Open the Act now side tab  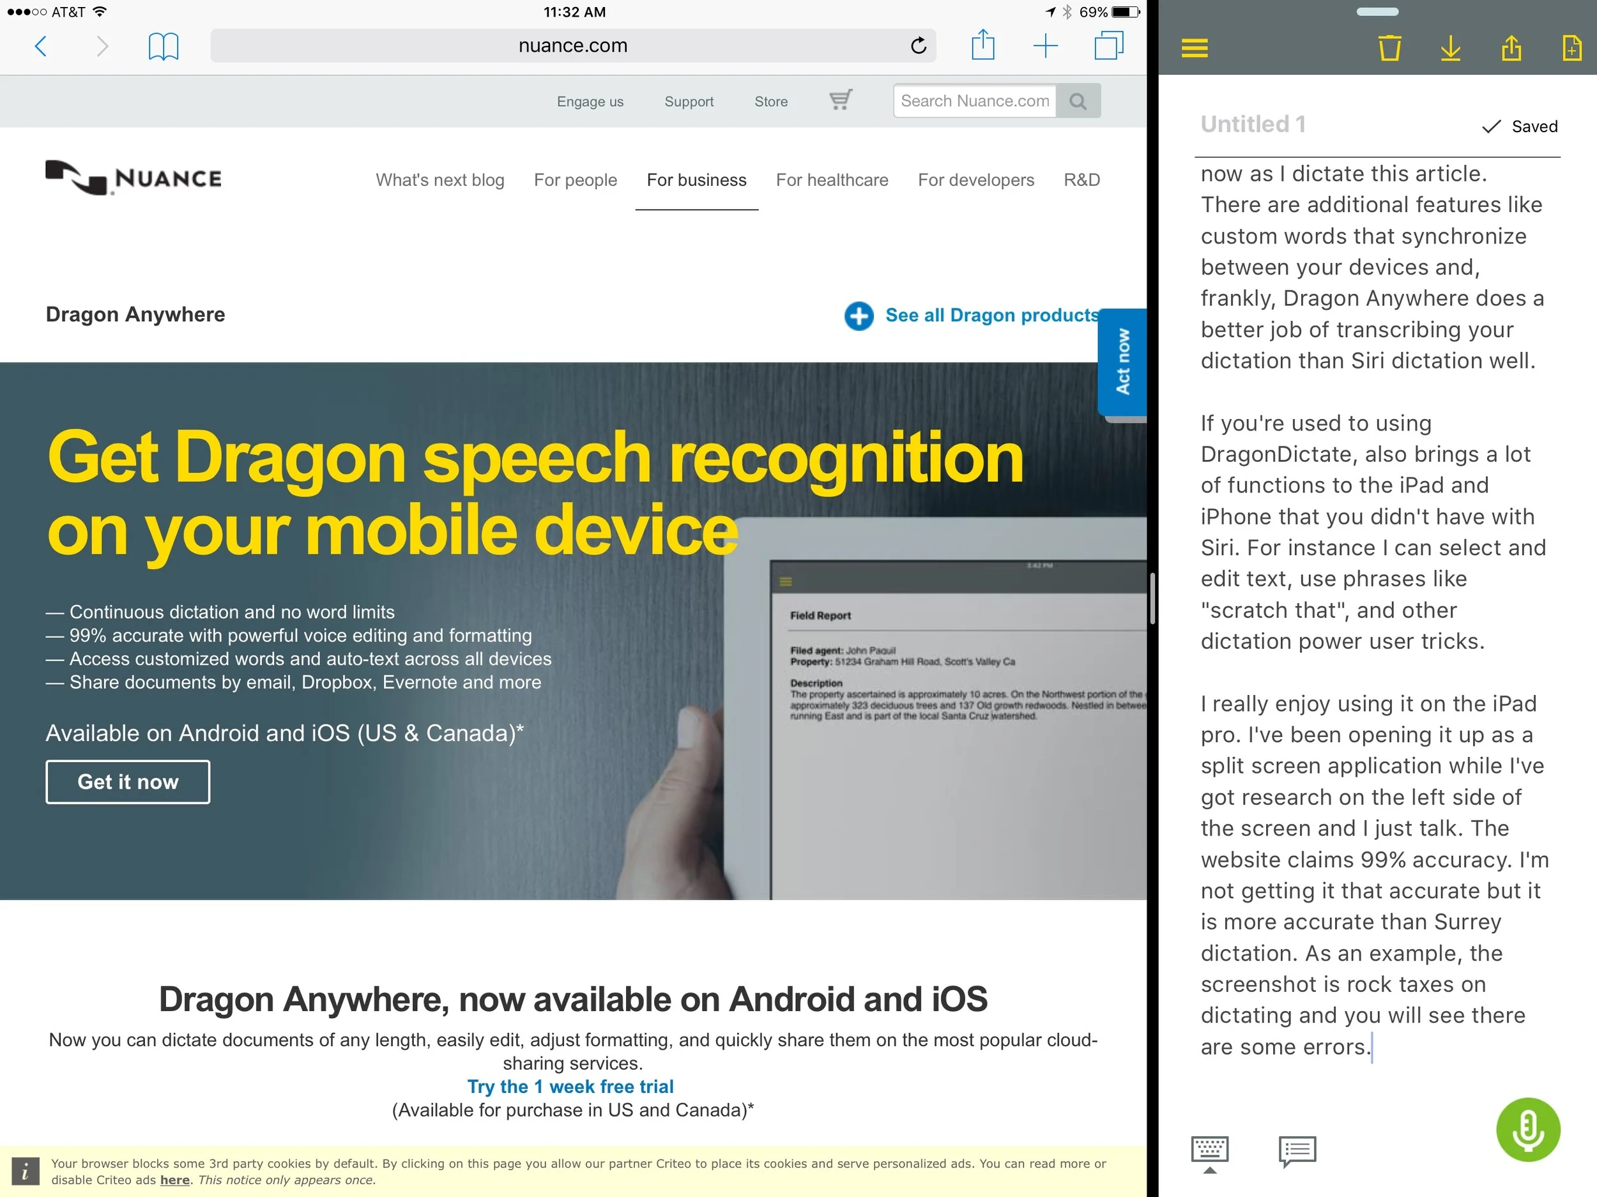click(x=1122, y=362)
